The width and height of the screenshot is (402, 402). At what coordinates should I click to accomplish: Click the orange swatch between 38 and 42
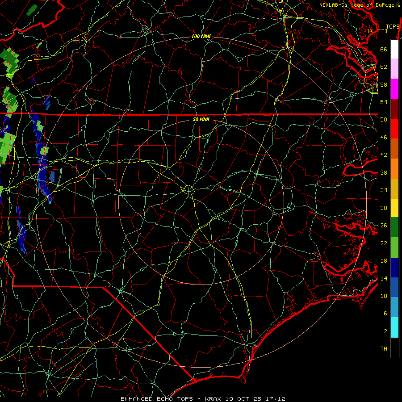pyautogui.click(x=394, y=169)
